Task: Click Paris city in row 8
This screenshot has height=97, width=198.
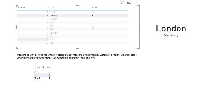Action: (x=52, y=36)
